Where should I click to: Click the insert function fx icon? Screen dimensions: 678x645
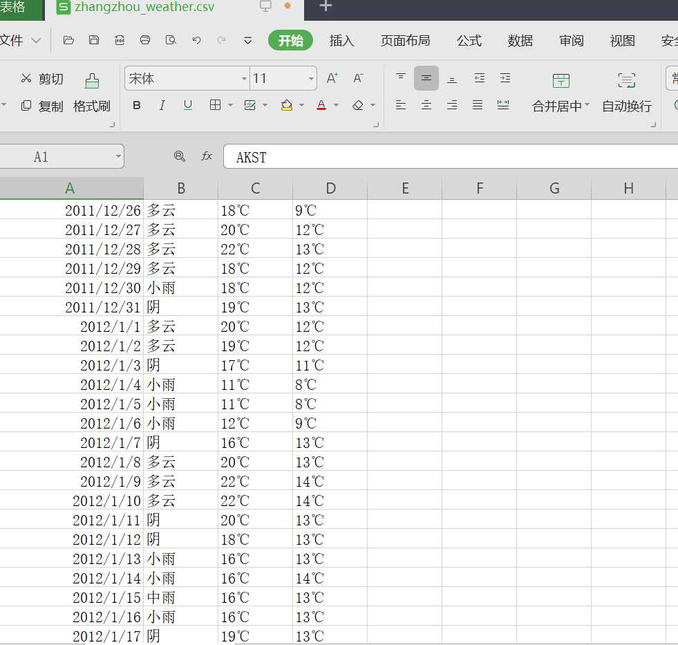pyautogui.click(x=207, y=156)
